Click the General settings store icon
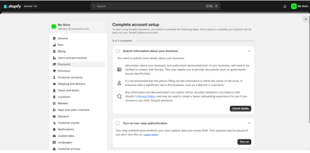 click(x=54, y=38)
